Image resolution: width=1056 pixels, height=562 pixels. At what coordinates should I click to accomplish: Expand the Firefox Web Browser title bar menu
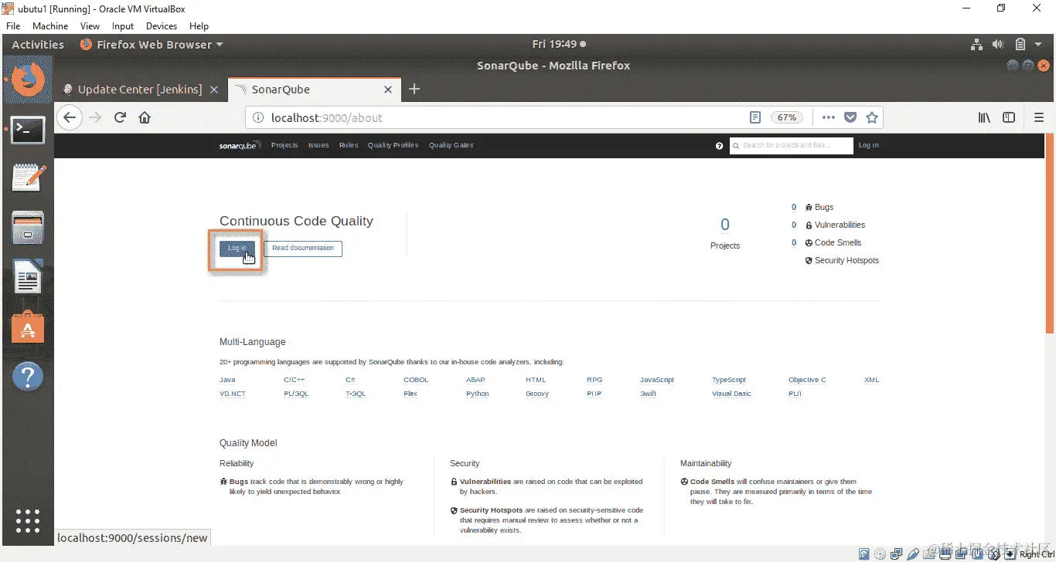coord(152,44)
